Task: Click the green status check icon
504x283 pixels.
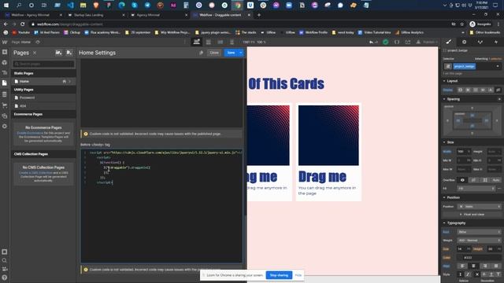Action: (386, 42)
